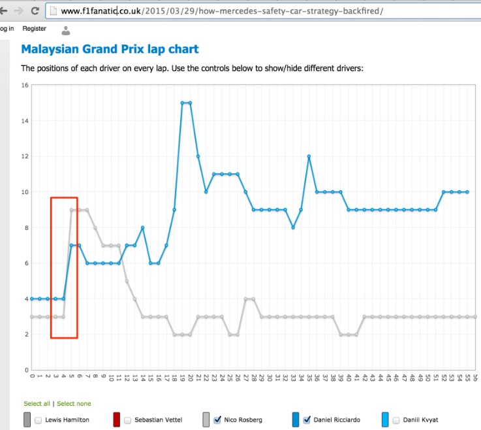
Task: Reload the page with the refresh icon
Action: pyautogui.click(x=35, y=11)
